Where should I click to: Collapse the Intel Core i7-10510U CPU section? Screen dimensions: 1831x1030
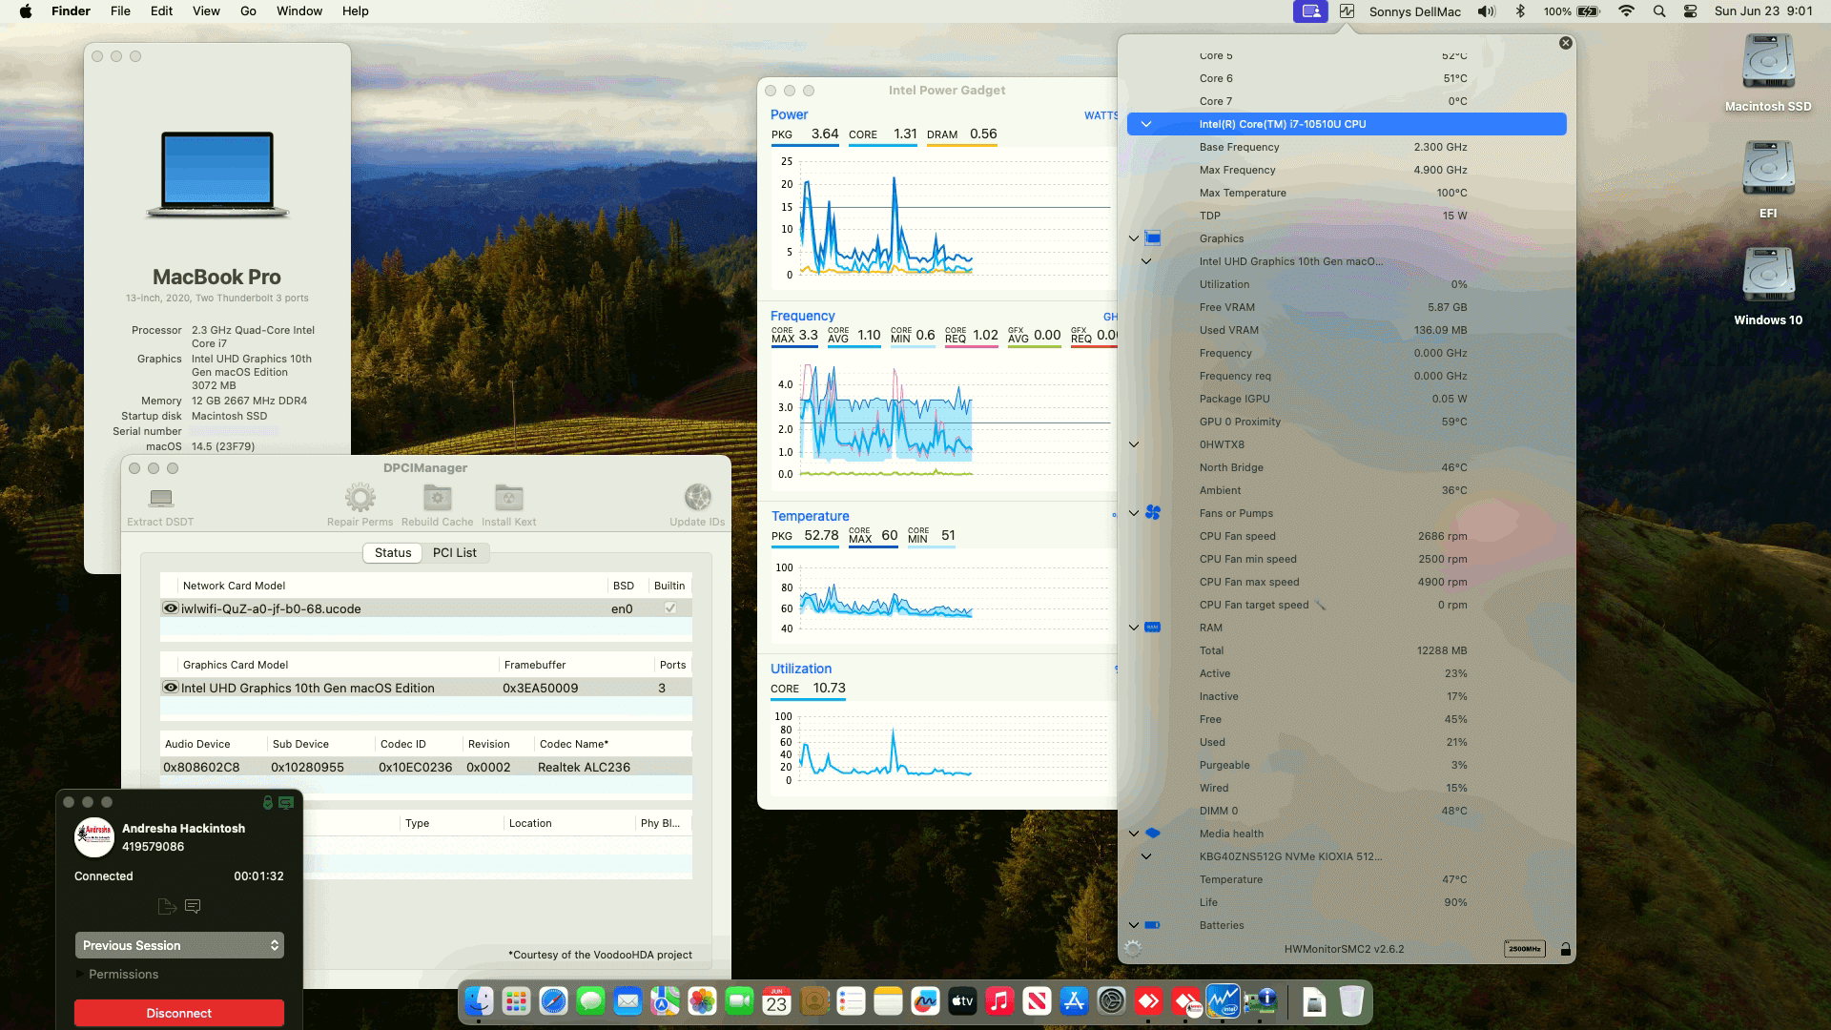click(1147, 123)
